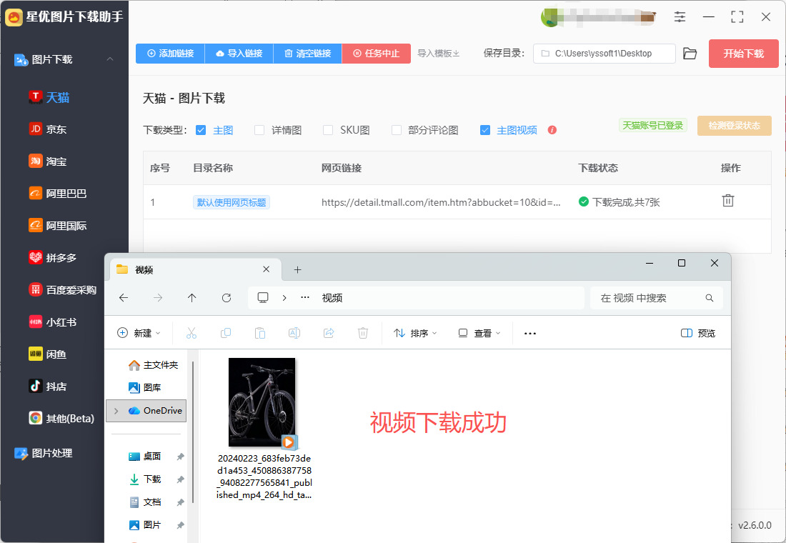Click the Explorer share toolbar icon
Screen dimensions: 786x543
tap(329, 333)
